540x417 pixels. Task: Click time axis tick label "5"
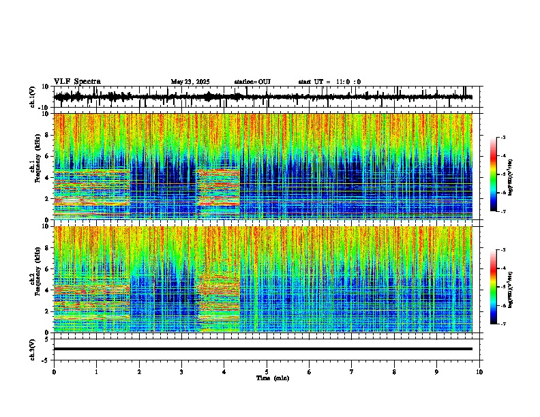click(267, 372)
